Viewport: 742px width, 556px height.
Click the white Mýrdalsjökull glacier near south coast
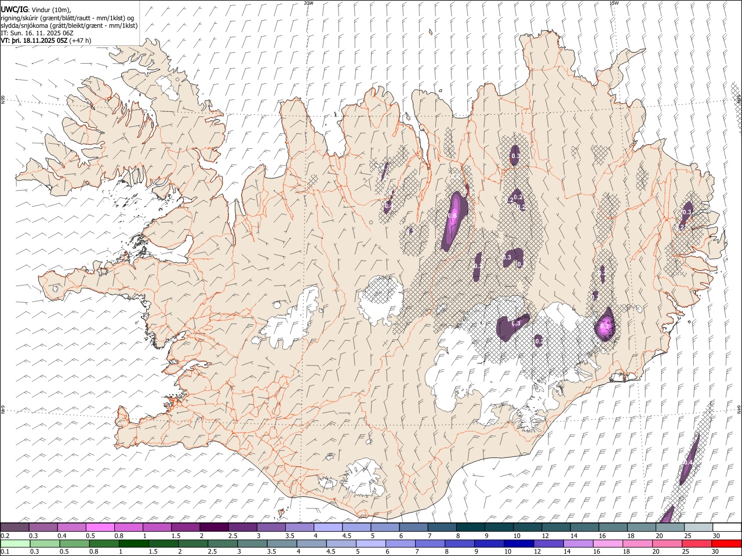pyautogui.click(x=363, y=478)
